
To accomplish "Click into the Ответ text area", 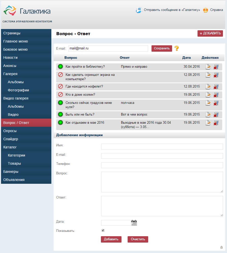I will [x=162, y=206].
